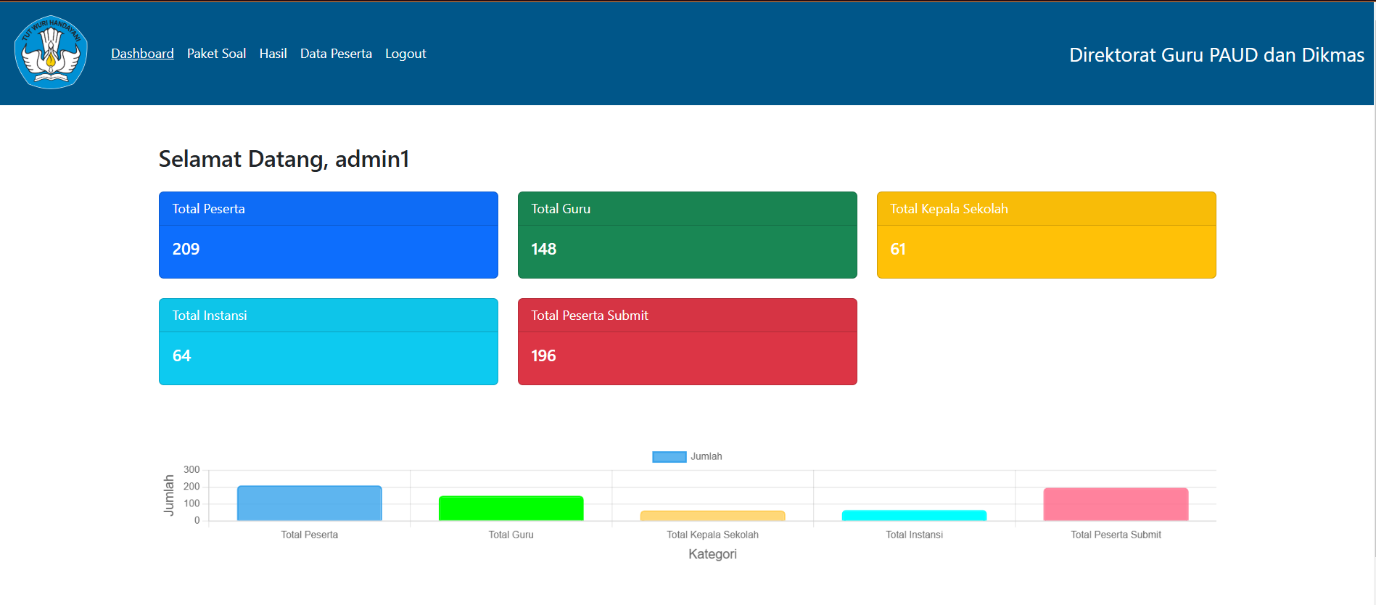
Task: Click the pink Total Peserta Submit bar
Action: tap(1116, 504)
